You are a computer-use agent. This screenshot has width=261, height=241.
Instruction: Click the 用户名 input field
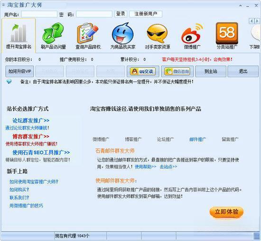[39, 14]
